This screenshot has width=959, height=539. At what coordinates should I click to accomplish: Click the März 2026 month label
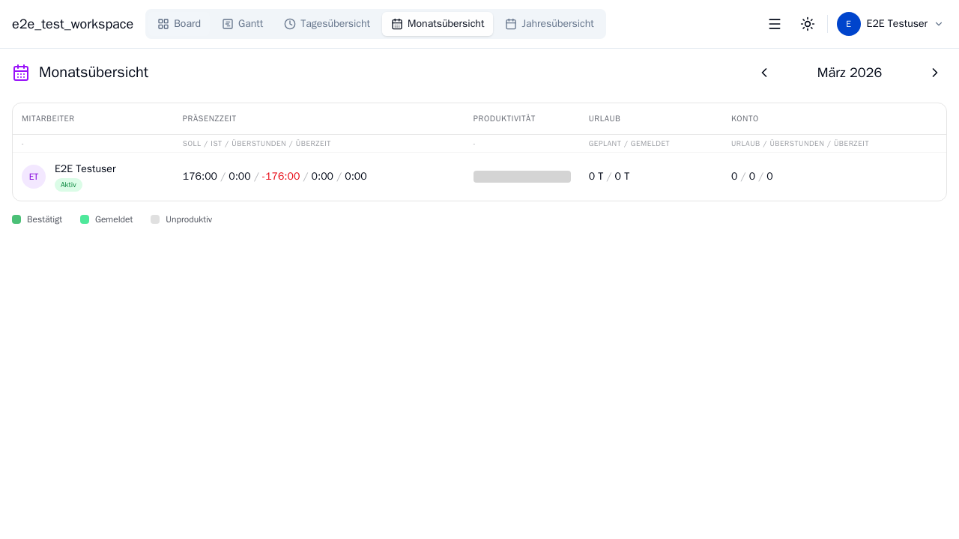point(849,73)
